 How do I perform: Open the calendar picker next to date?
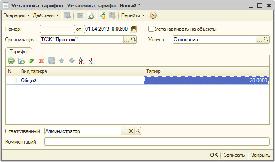click(133, 29)
